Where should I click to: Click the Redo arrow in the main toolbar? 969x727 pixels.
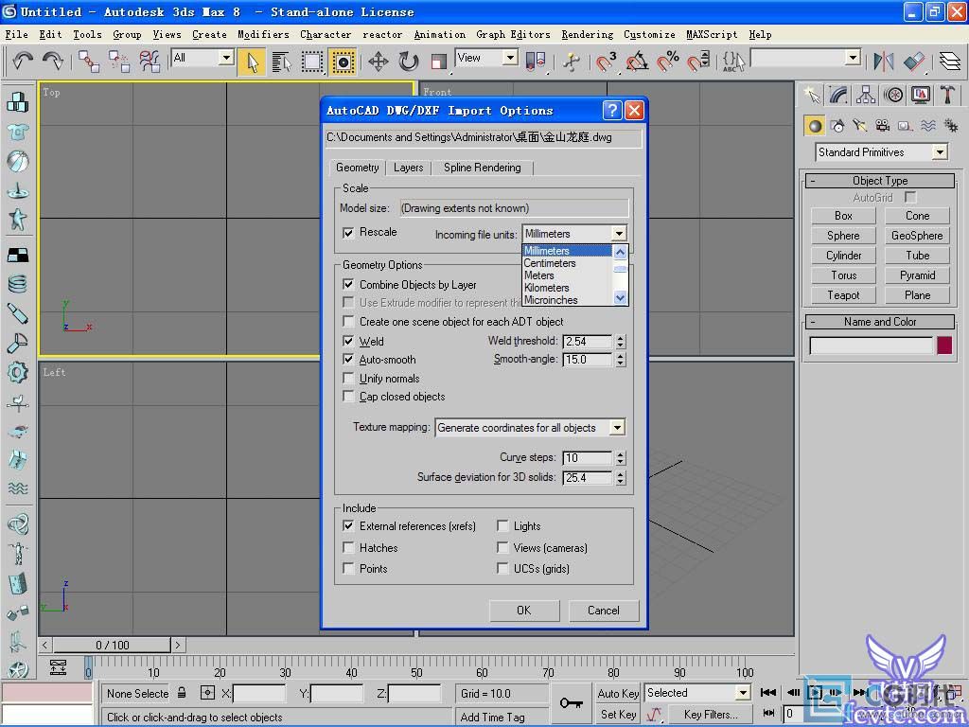click(x=53, y=61)
